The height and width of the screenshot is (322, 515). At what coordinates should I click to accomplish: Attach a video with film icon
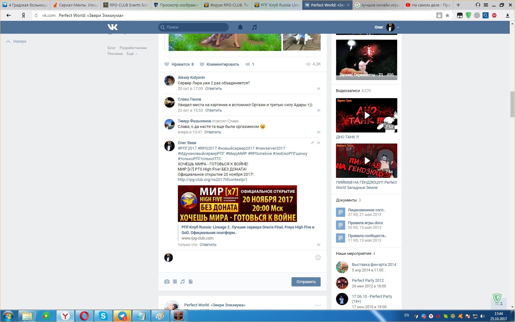click(x=175, y=282)
